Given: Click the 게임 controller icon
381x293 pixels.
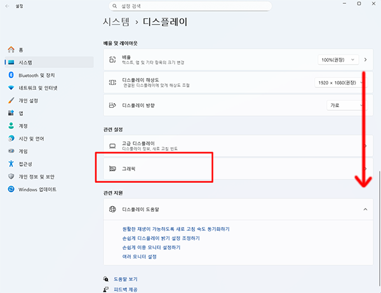Looking at the screenshot, I should (11, 151).
